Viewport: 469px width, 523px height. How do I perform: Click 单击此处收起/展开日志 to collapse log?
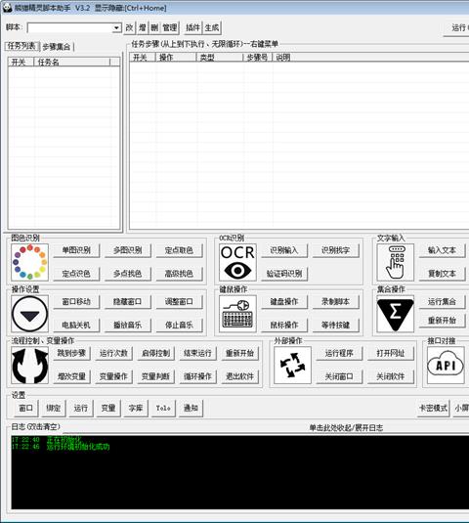(x=346, y=427)
